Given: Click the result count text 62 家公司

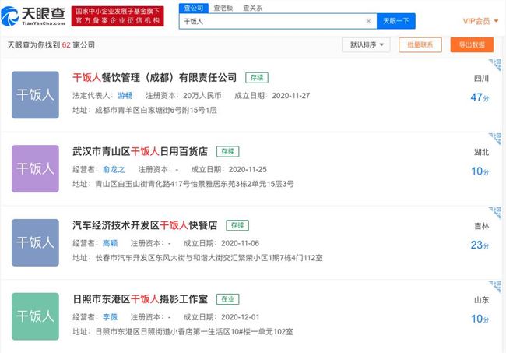Looking at the screenshot, I should coord(79,45).
